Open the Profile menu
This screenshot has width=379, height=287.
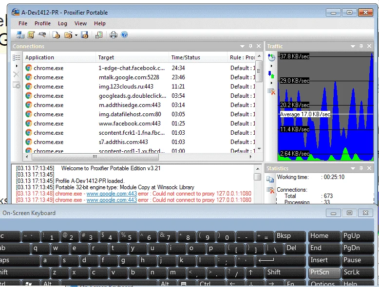coord(42,23)
